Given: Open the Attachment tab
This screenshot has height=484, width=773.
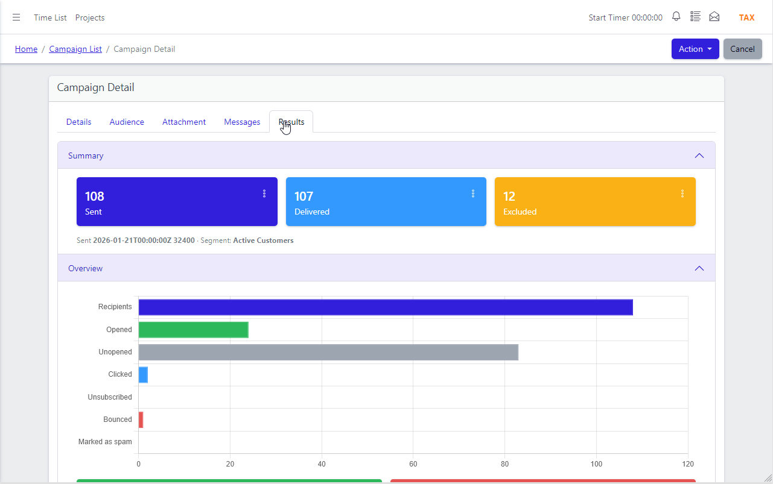Looking at the screenshot, I should tap(184, 122).
